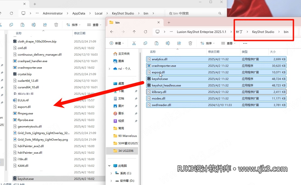Viewport: 301px width, 185px height.
Task: Click the Paste icon in front bin window
Action: [x=157, y=43]
